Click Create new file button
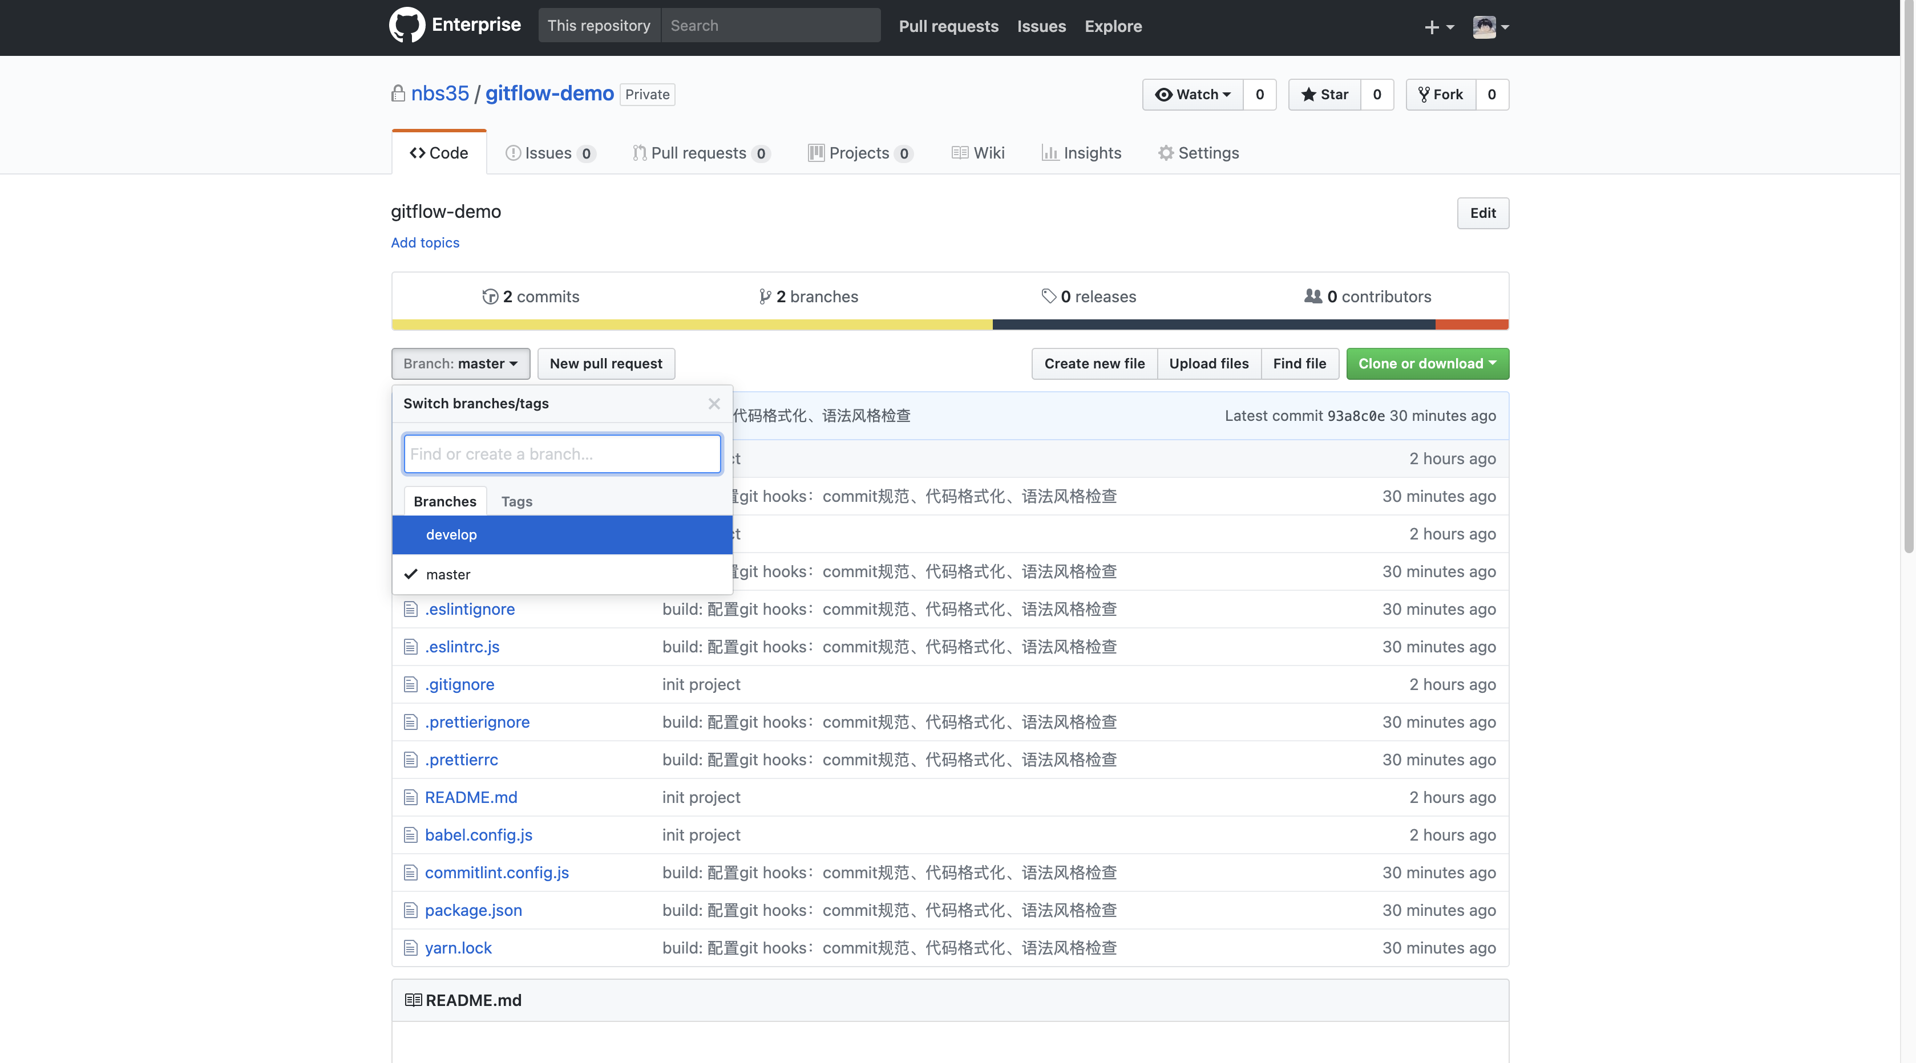 1094,363
